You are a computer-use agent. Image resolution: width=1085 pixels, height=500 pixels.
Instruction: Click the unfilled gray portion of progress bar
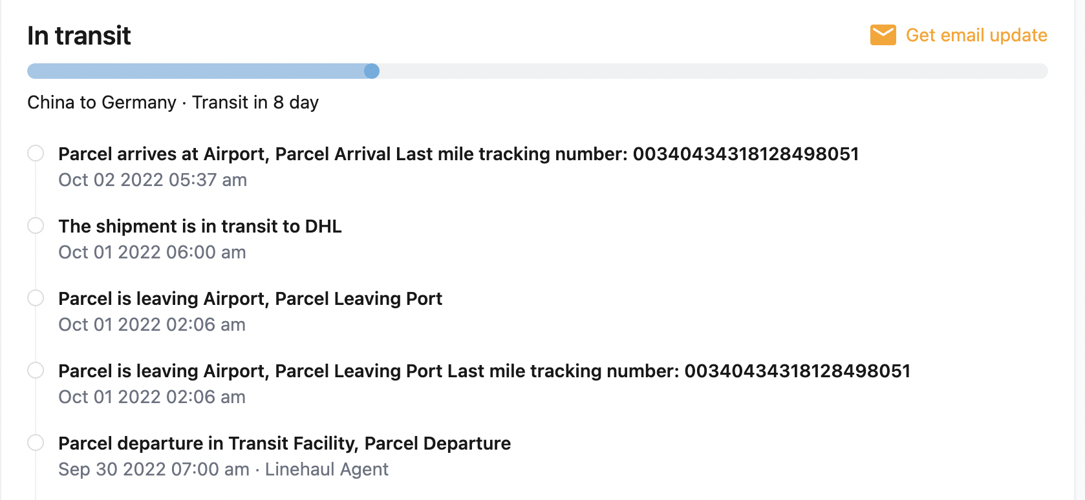tap(711, 71)
